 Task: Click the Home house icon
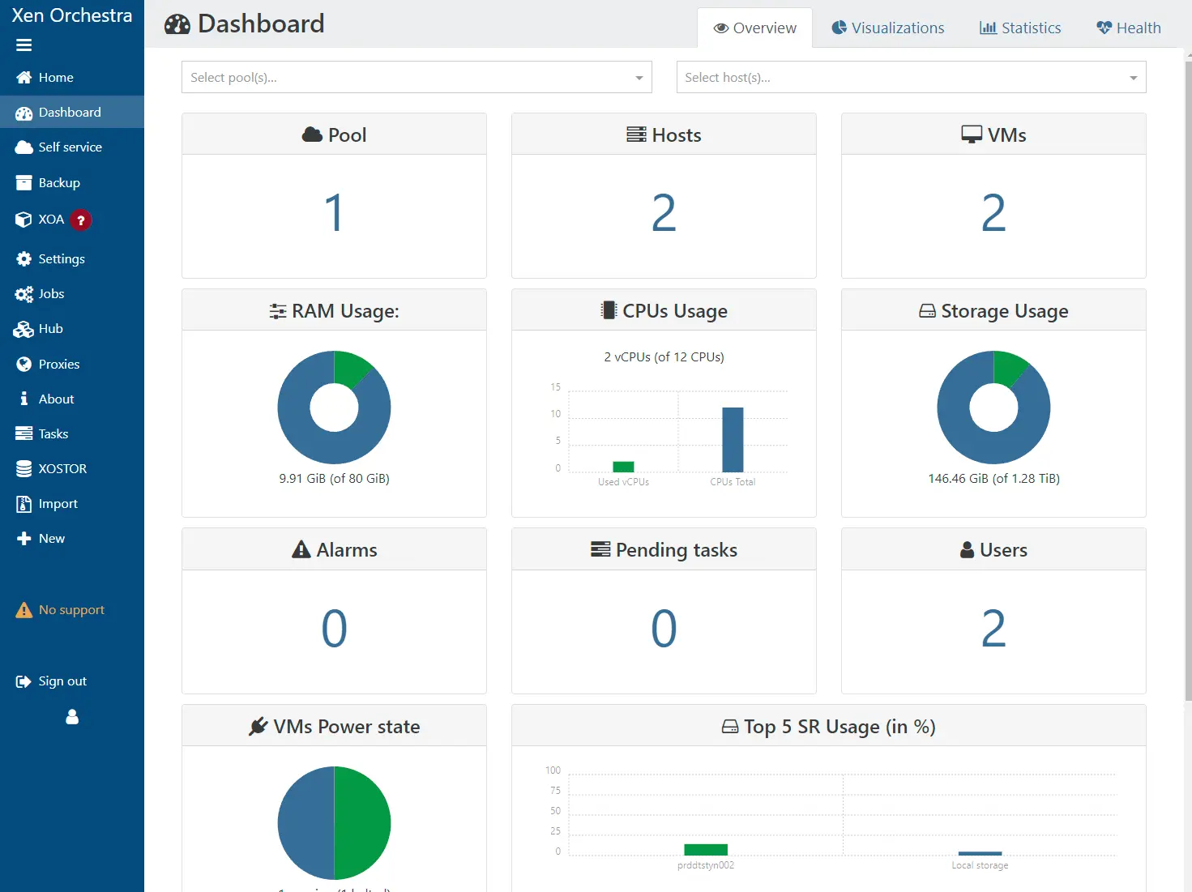point(23,78)
